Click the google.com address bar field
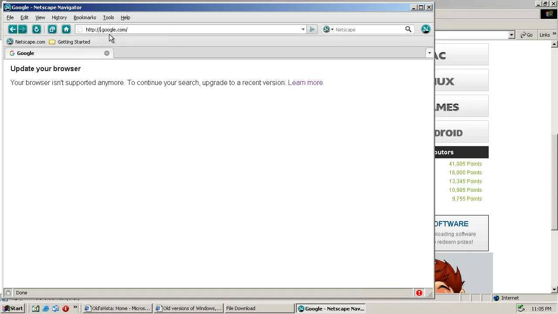This screenshot has height=314, width=558. pos(192,30)
